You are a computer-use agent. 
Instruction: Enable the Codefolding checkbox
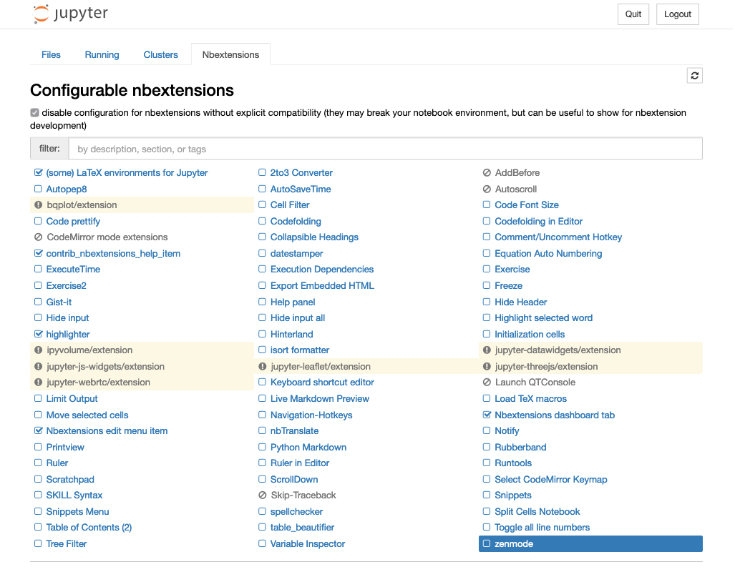point(262,221)
